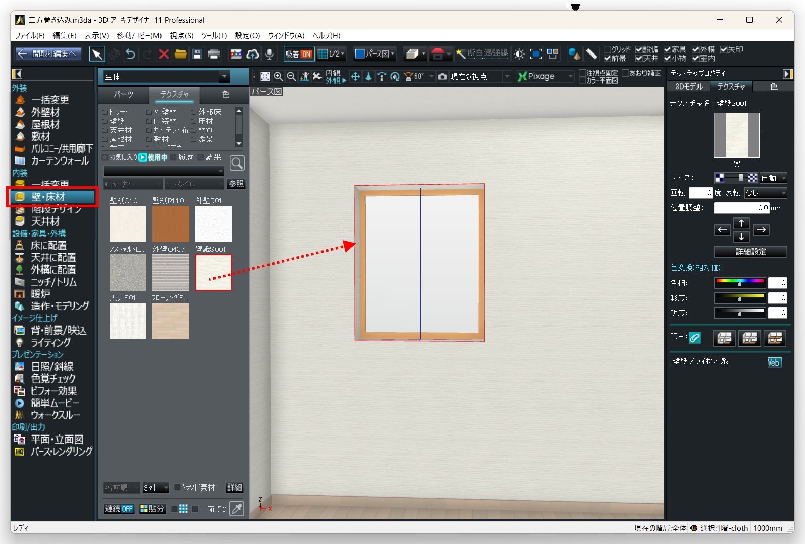Click the printer icon in toolbar
Image resolution: width=805 pixels, height=544 pixels.
[214, 54]
